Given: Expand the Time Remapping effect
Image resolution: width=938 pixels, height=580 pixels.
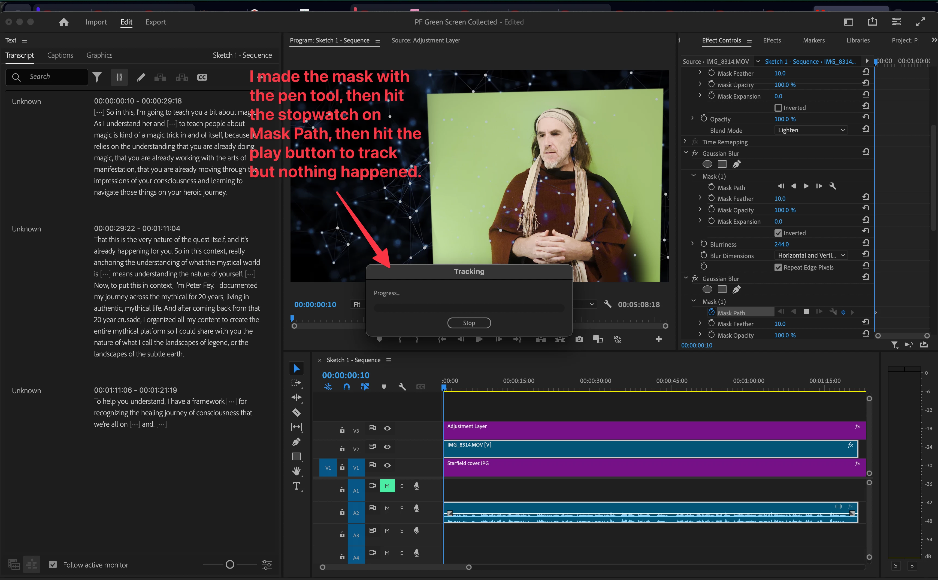Looking at the screenshot, I should pyautogui.click(x=685, y=142).
